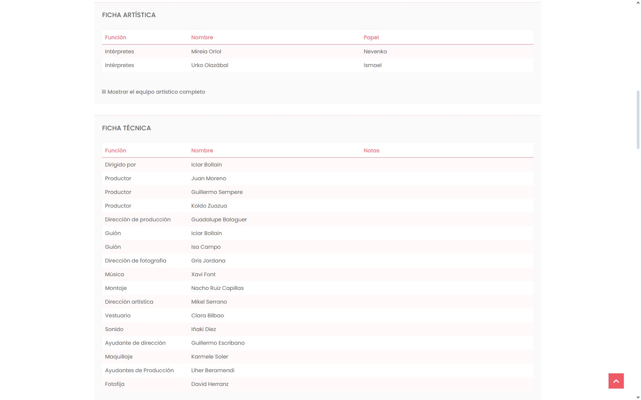Select the Notas column header
Image resolution: width=641 pixels, height=400 pixels.
tap(371, 150)
